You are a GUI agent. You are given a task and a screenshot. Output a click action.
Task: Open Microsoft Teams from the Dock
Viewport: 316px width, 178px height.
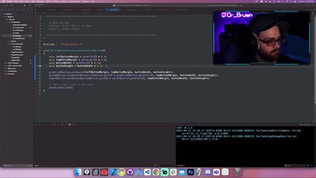pyautogui.click(x=216, y=172)
